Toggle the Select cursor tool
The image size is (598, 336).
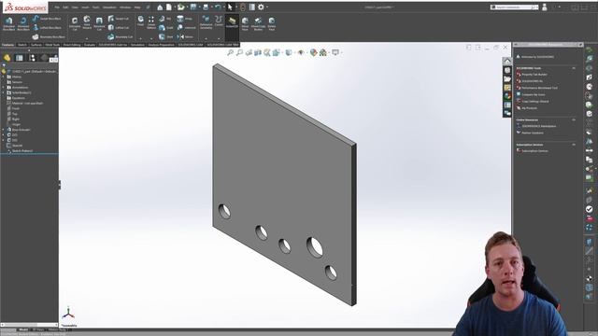point(230,7)
